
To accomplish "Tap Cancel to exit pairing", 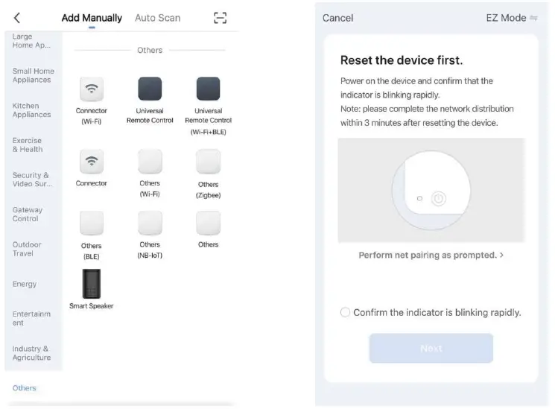I will click(337, 18).
